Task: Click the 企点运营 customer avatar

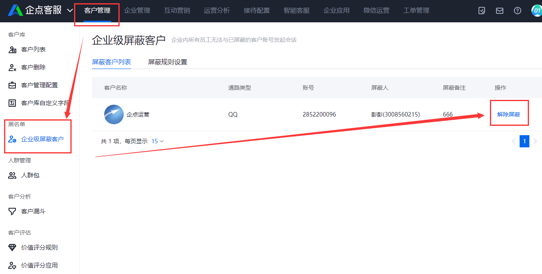Action: pos(114,114)
